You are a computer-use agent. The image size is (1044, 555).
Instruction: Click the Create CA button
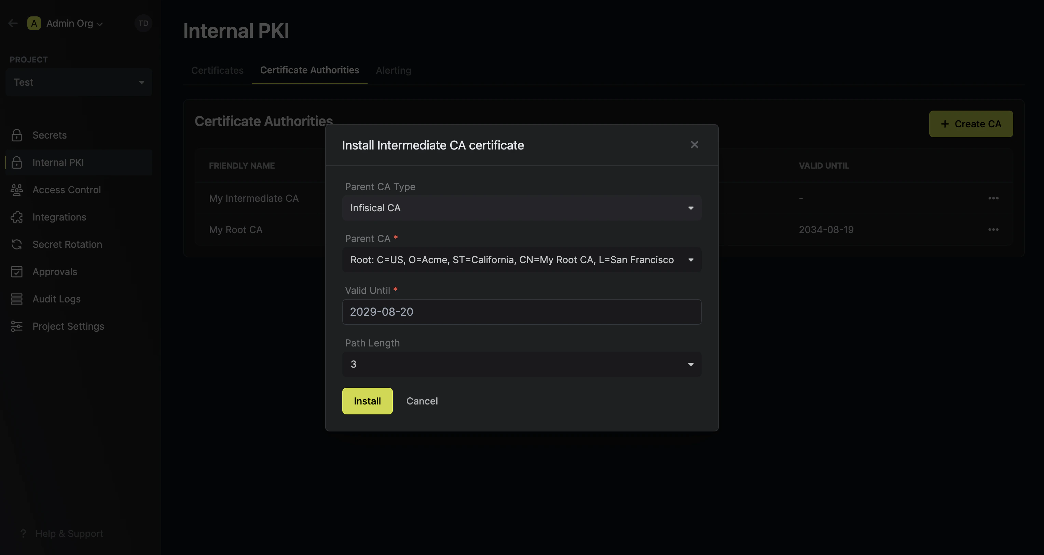click(x=971, y=124)
